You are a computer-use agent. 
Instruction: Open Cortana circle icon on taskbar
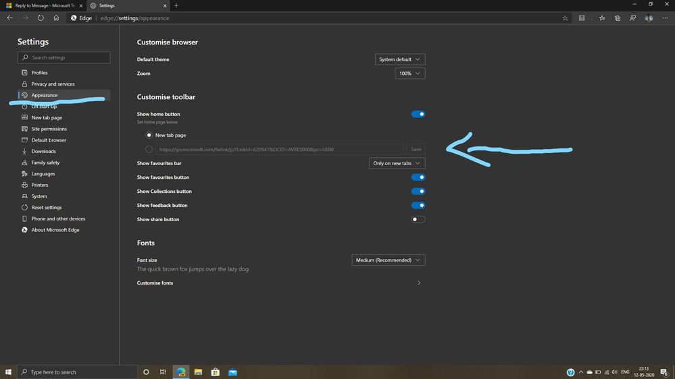(x=146, y=372)
